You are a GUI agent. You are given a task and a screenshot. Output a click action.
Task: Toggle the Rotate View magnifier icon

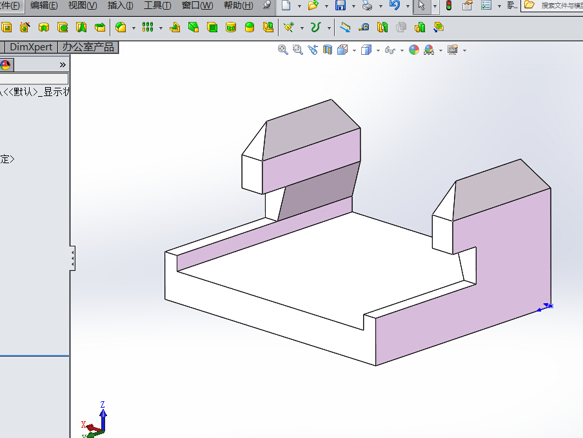tap(313, 50)
